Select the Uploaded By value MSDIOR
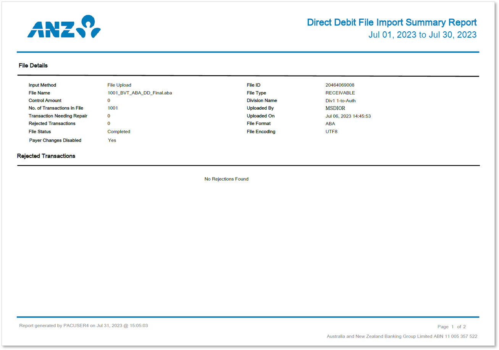The height and width of the screenshot is (350, 499). coord(336,108)
